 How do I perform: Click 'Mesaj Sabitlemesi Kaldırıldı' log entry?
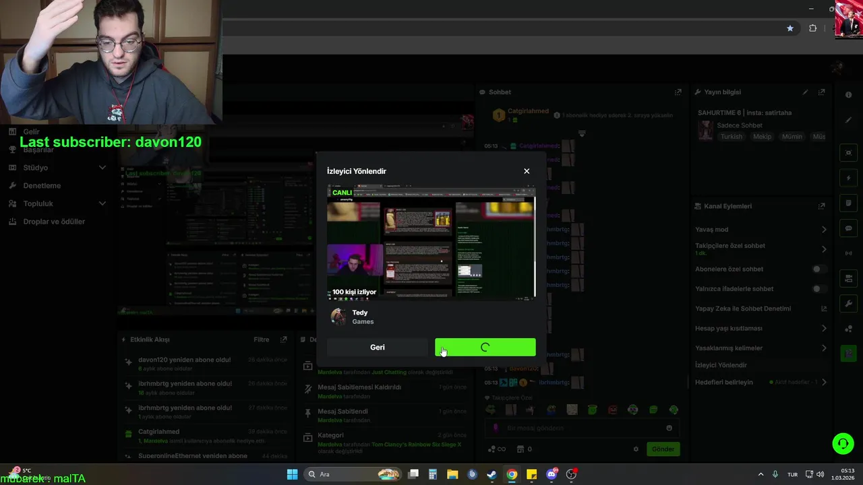pyautogui.click(x=384, y=391)
